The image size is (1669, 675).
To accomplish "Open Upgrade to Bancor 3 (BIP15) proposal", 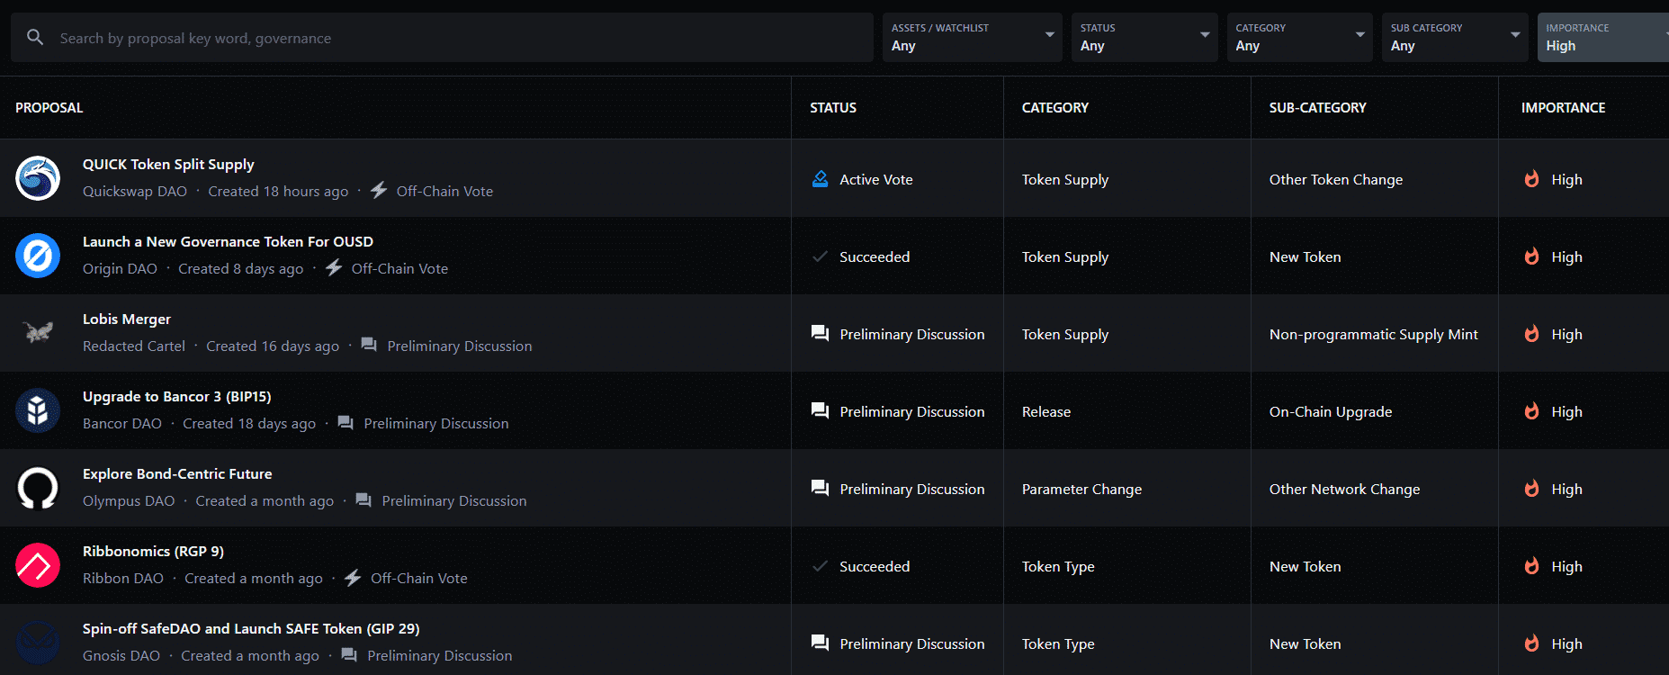I will 177,397.
